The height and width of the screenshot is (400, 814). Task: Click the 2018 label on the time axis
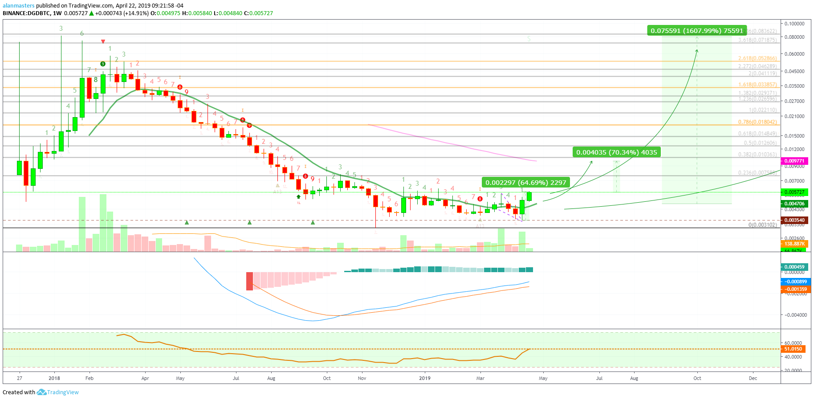[54, 378]
